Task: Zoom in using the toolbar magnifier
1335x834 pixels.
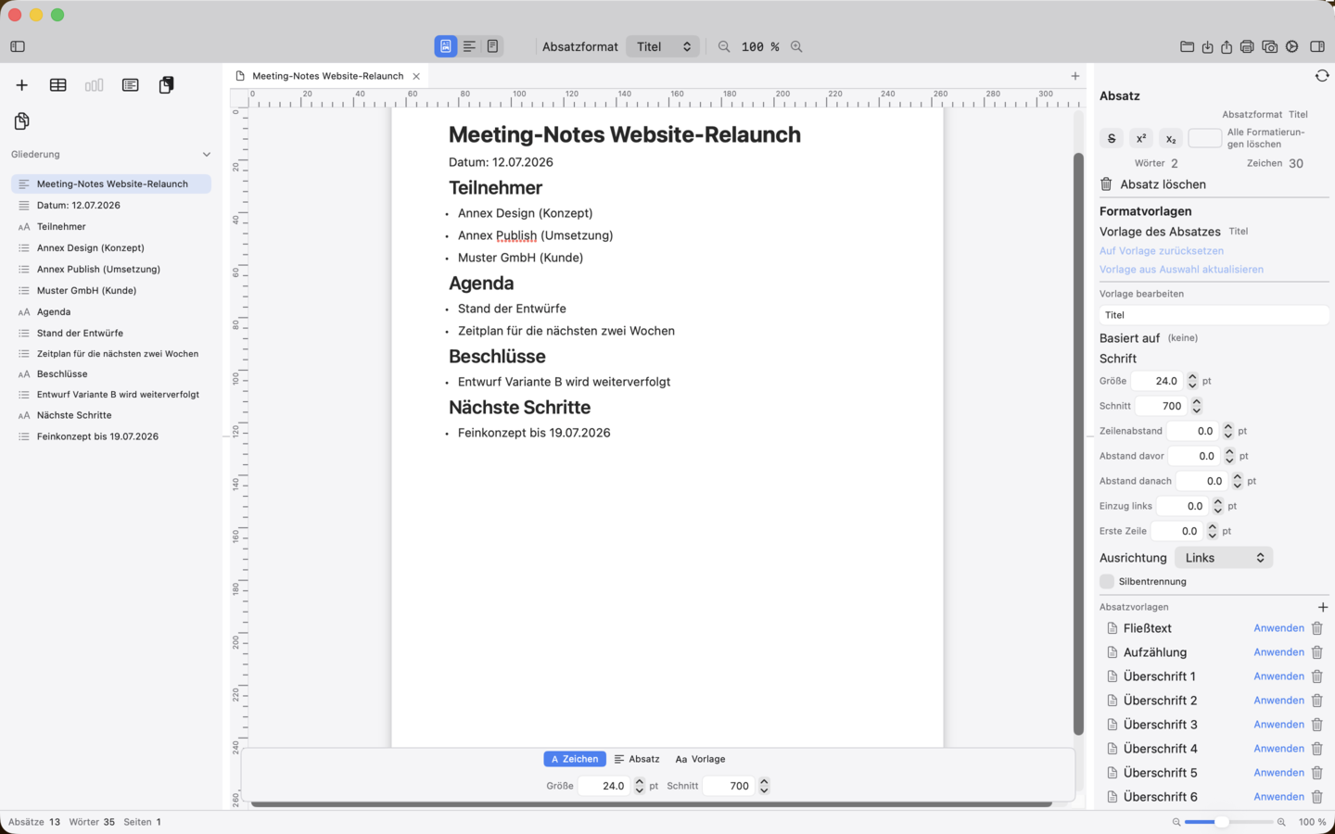Action: [x=796, y=46]
